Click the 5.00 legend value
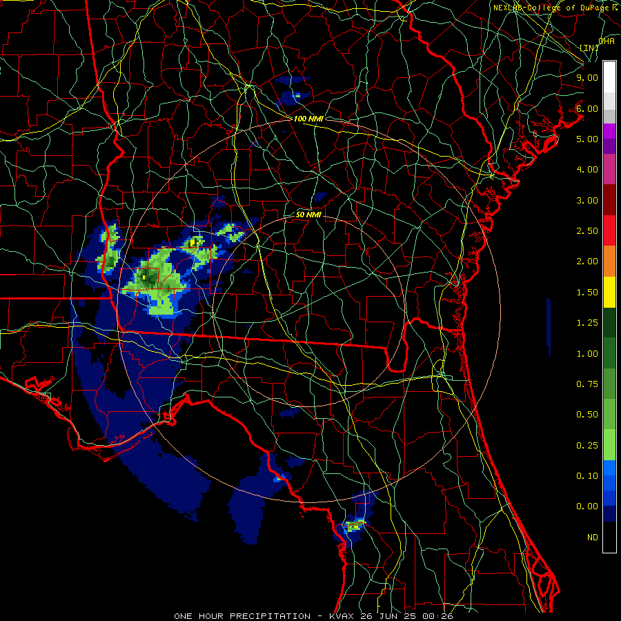The height and width of the screenshot is (621, 621). (587, 139)
